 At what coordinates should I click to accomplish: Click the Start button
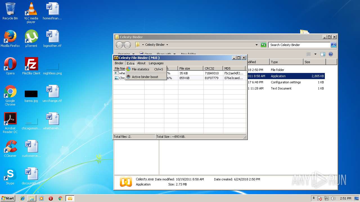coord(8,198)
